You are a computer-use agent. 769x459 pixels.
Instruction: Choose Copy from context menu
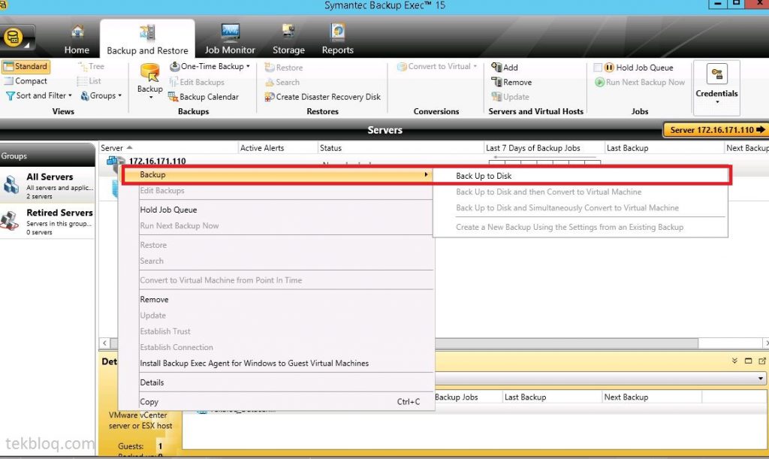[x=149, y=402]
